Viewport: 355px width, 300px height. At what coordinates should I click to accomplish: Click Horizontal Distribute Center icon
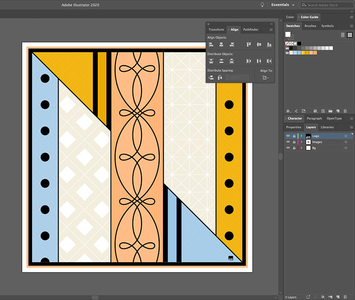click(259, 61)
